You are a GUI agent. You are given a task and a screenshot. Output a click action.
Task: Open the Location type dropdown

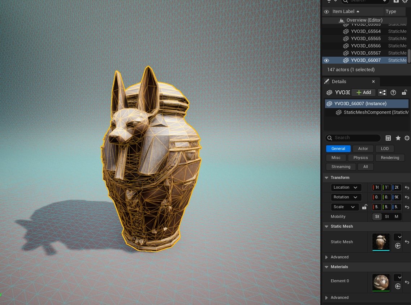point(346,188)
